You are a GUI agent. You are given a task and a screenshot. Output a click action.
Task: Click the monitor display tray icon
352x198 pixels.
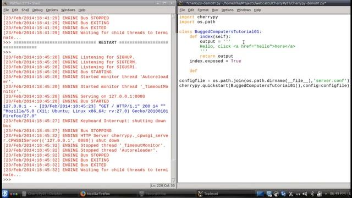[269, 194]
